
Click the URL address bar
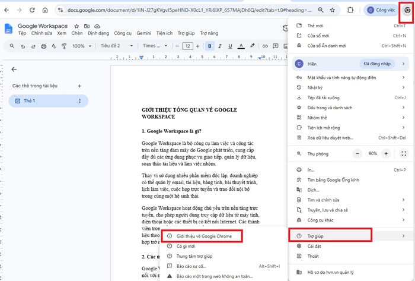[189, 10]
